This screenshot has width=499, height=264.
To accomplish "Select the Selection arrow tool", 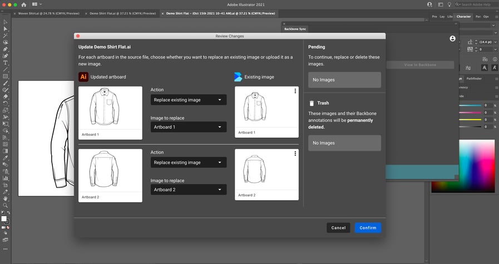I will click(5, 22).
